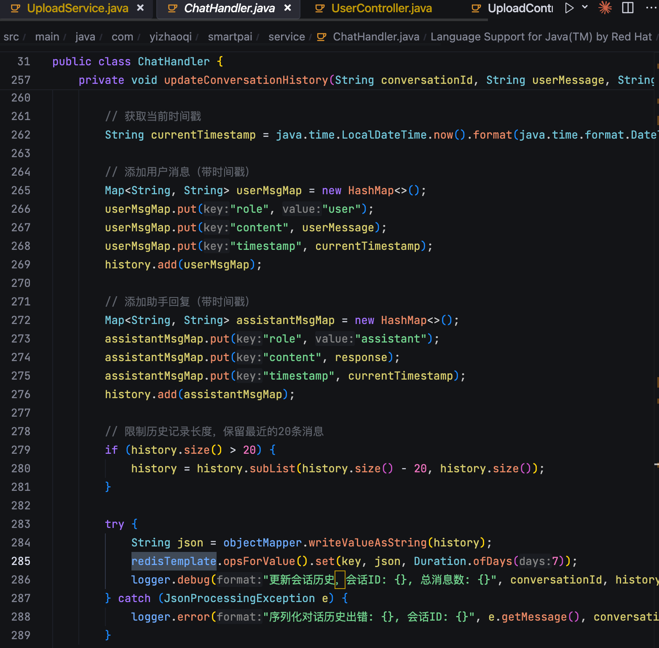Switch to the partially hidden UploadContr tab
This screenshot has width=659, height=648.
click(x=520, y=8)
